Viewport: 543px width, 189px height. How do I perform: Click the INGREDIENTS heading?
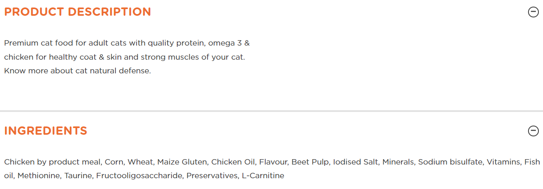click(x=46, y=131)
